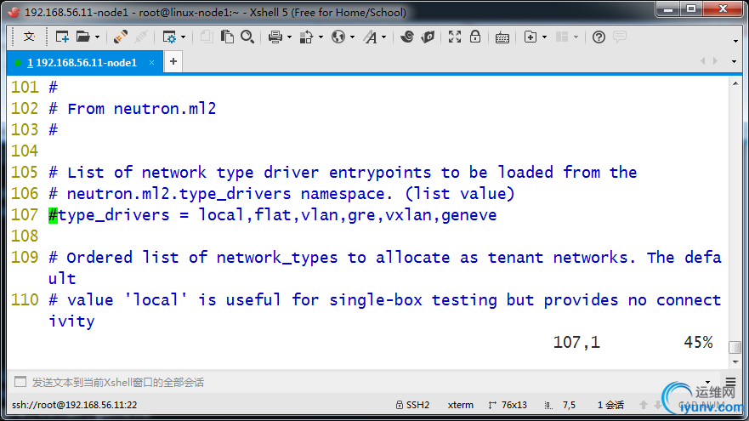Image resolution: width=749 pixels, height=421 pixels.
Task: Expand the color scheme dropdown arrow
Action: [x=321, y=37]
